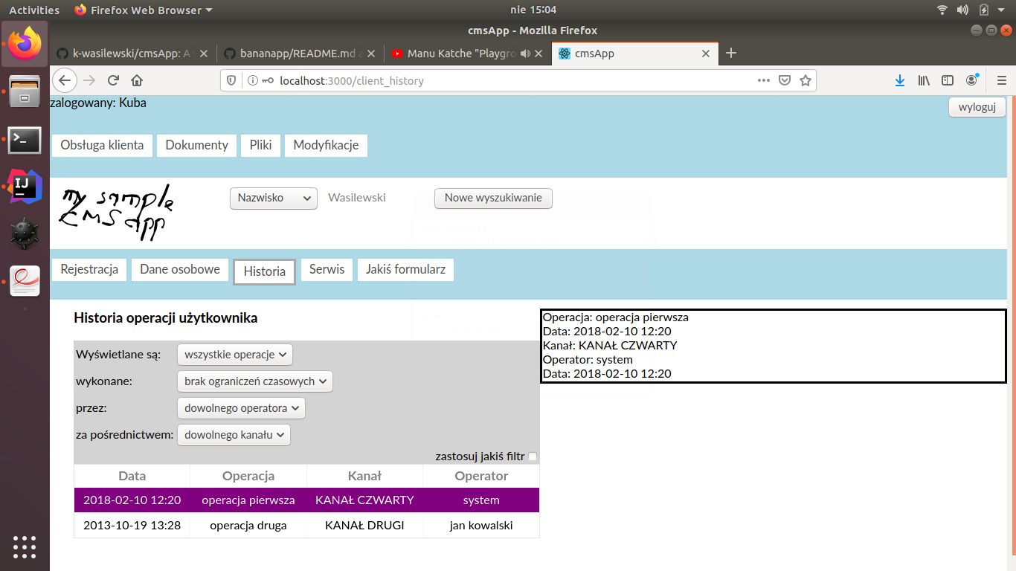Image resolution: width=1016 pixels, height=571 pixels.
Task: Open the system clock 'nie 15:04'
Action: tap(533, 10)
